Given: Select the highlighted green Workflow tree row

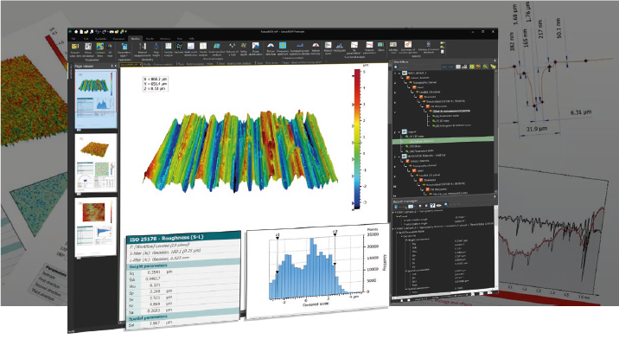Looking at the screenshot, I should (443, 140).
